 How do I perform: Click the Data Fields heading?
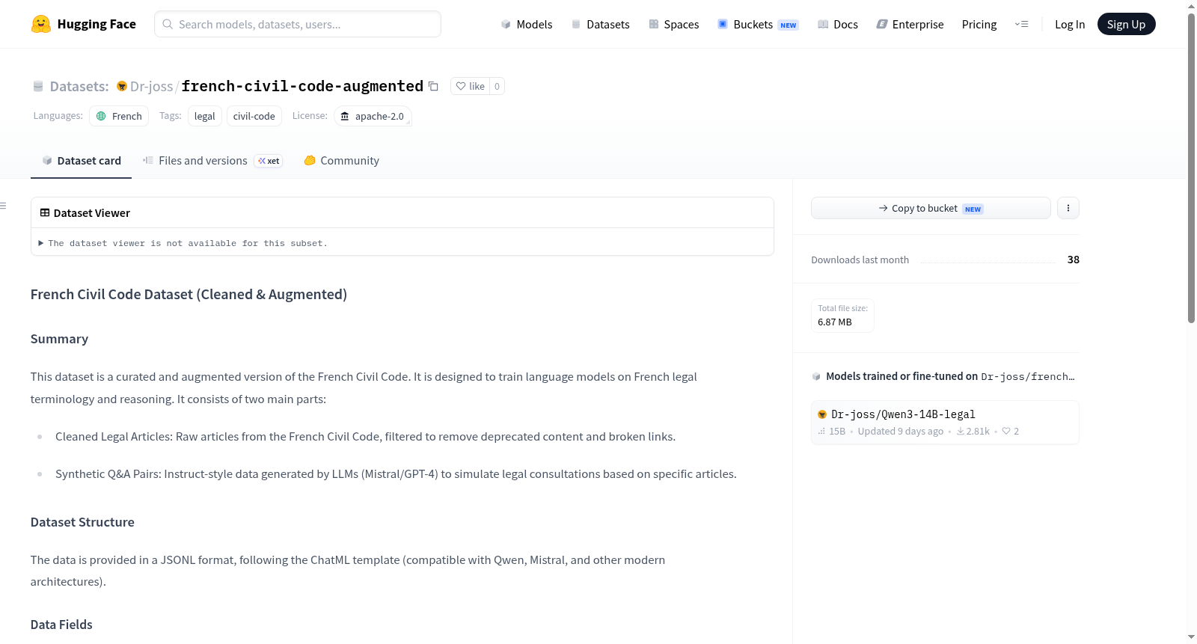(x=61, y=625)
